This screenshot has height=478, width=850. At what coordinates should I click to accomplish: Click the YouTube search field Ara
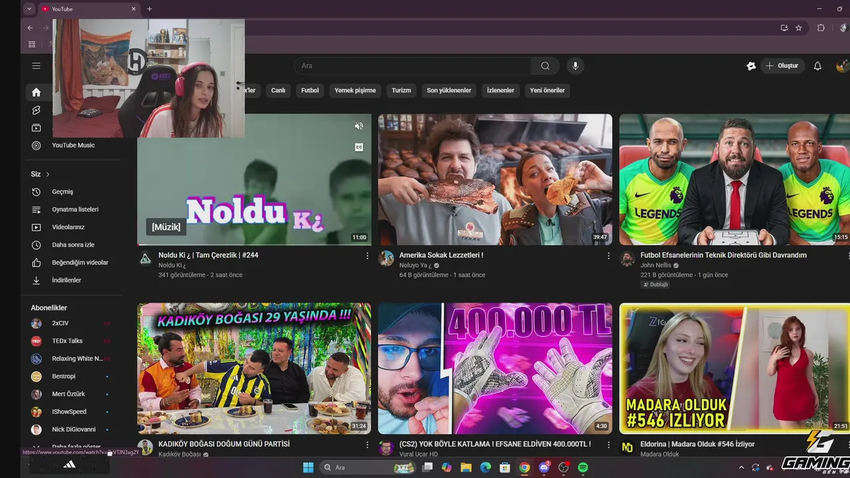pos(412,66)
